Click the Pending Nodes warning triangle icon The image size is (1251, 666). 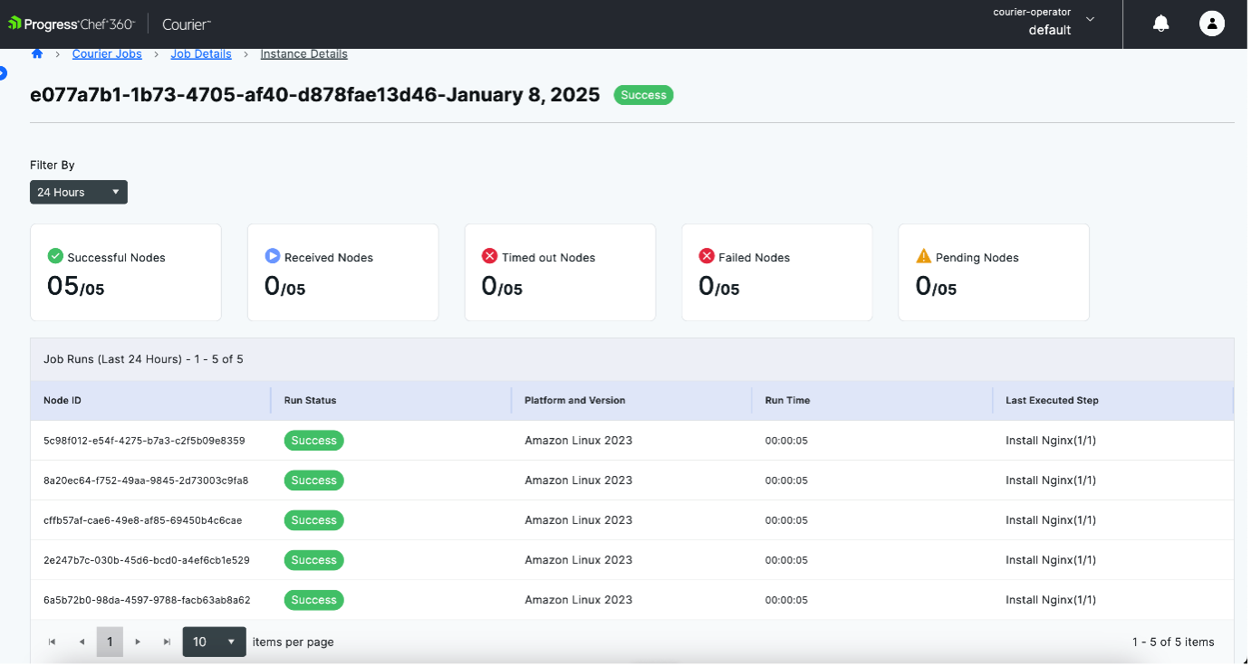(923, 256)
